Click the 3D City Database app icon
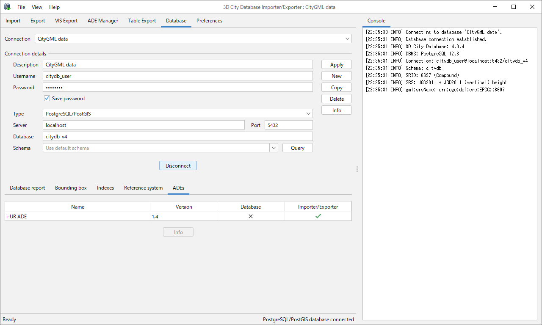 [x=7, y=7]
